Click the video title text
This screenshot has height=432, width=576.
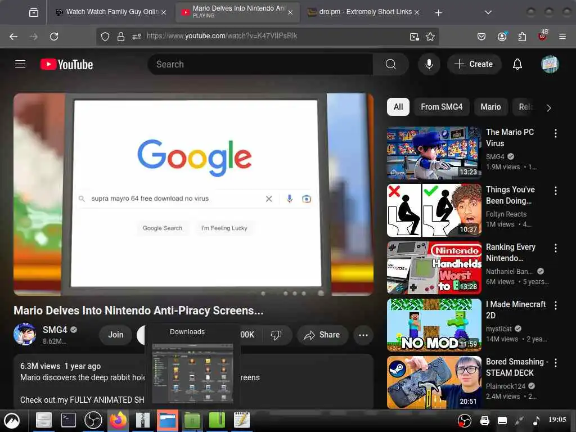[138, 310]
